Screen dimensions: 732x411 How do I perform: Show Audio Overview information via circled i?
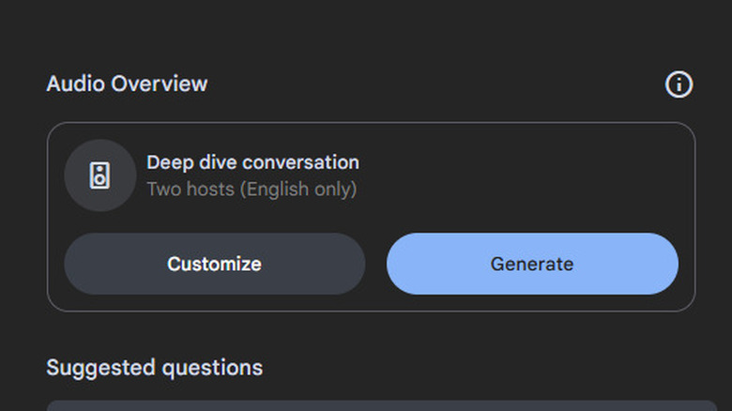tap(679, 84)
